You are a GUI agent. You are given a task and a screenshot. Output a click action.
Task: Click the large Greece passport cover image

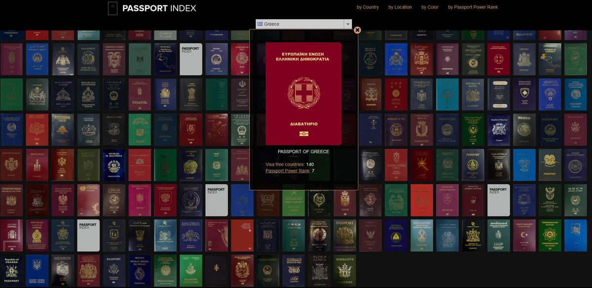pyautogui.click(x=303, y=94)
